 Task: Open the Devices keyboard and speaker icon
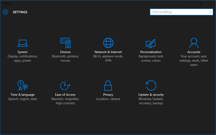tap(66, 43)
